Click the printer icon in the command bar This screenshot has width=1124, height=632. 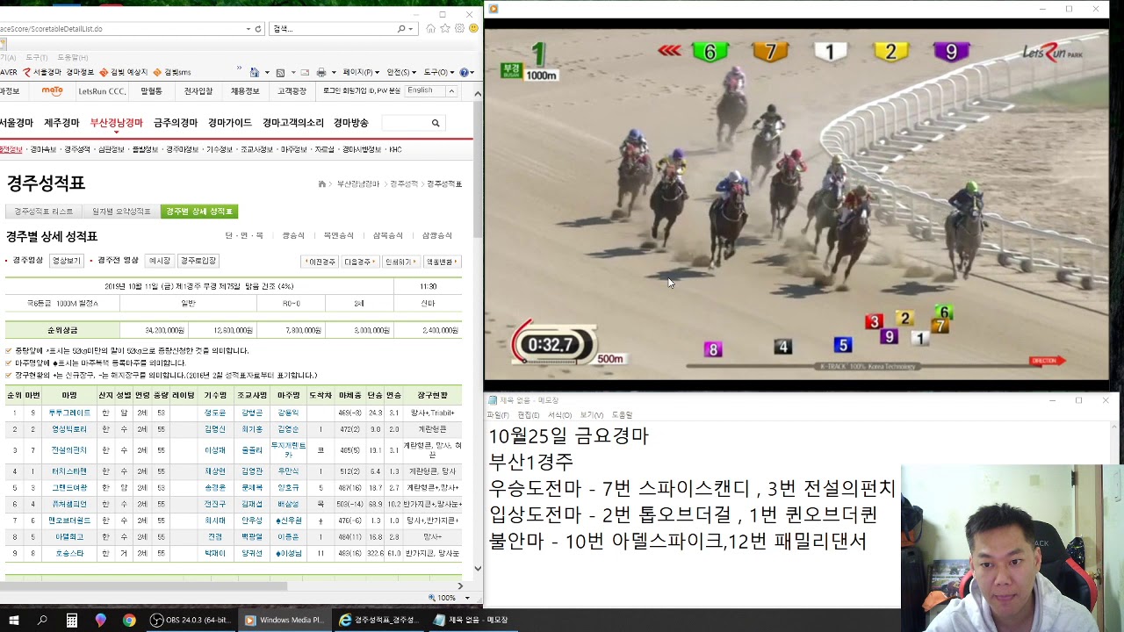[321, 72]
